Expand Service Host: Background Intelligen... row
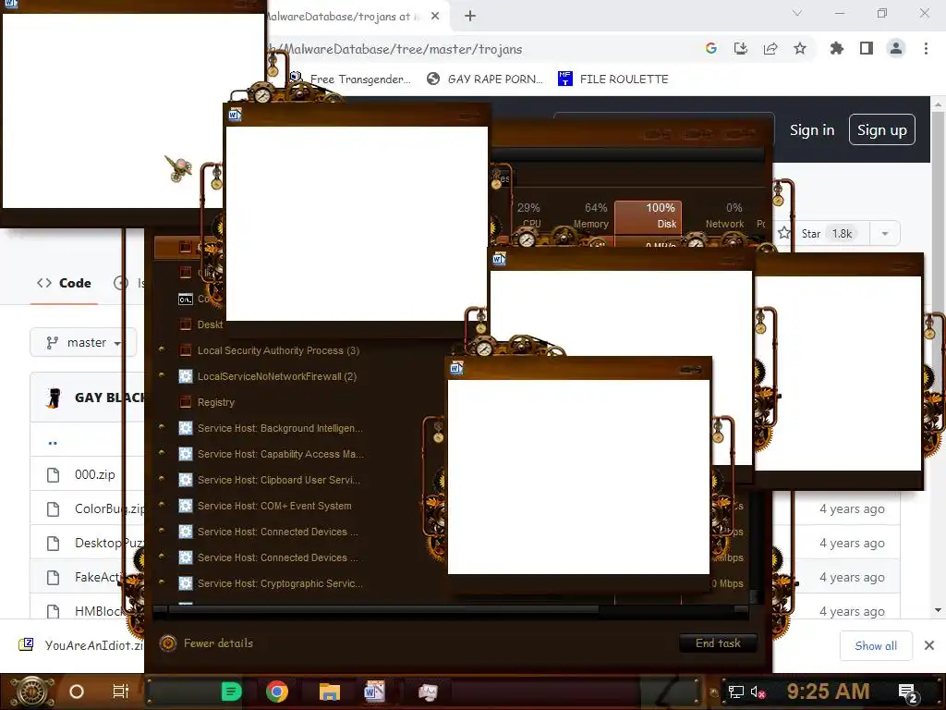The height and width of the screenshot is (710, 946). tap(161, 427)
